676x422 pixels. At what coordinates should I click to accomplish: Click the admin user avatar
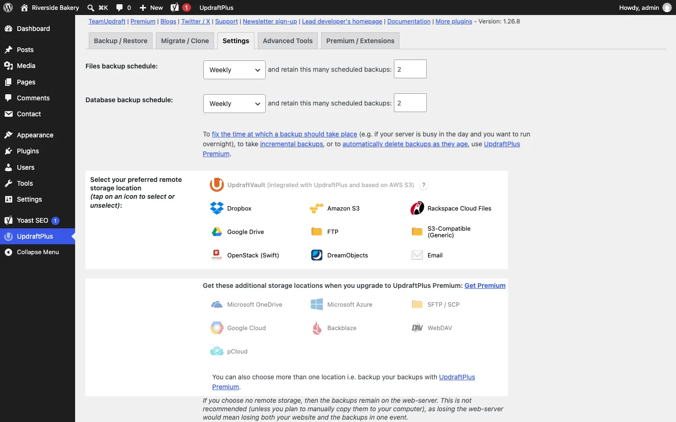pos(667,8)
